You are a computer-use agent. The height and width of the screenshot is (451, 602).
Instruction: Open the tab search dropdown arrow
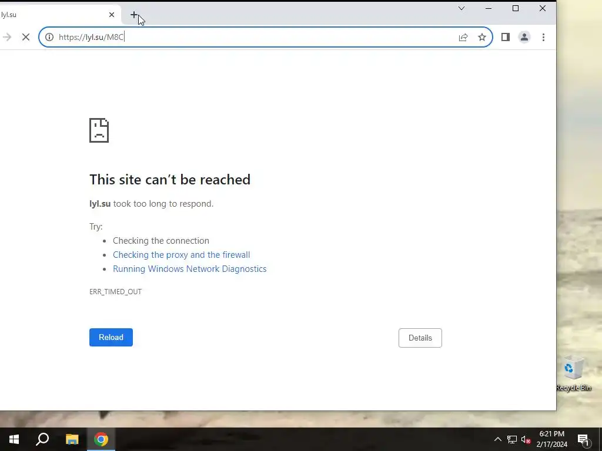coord(461,8)
